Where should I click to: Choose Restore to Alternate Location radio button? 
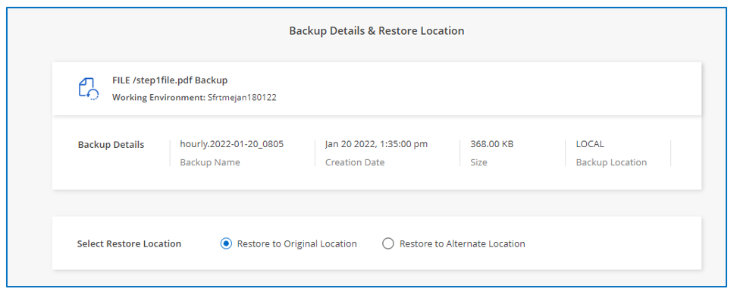point(387,243)
